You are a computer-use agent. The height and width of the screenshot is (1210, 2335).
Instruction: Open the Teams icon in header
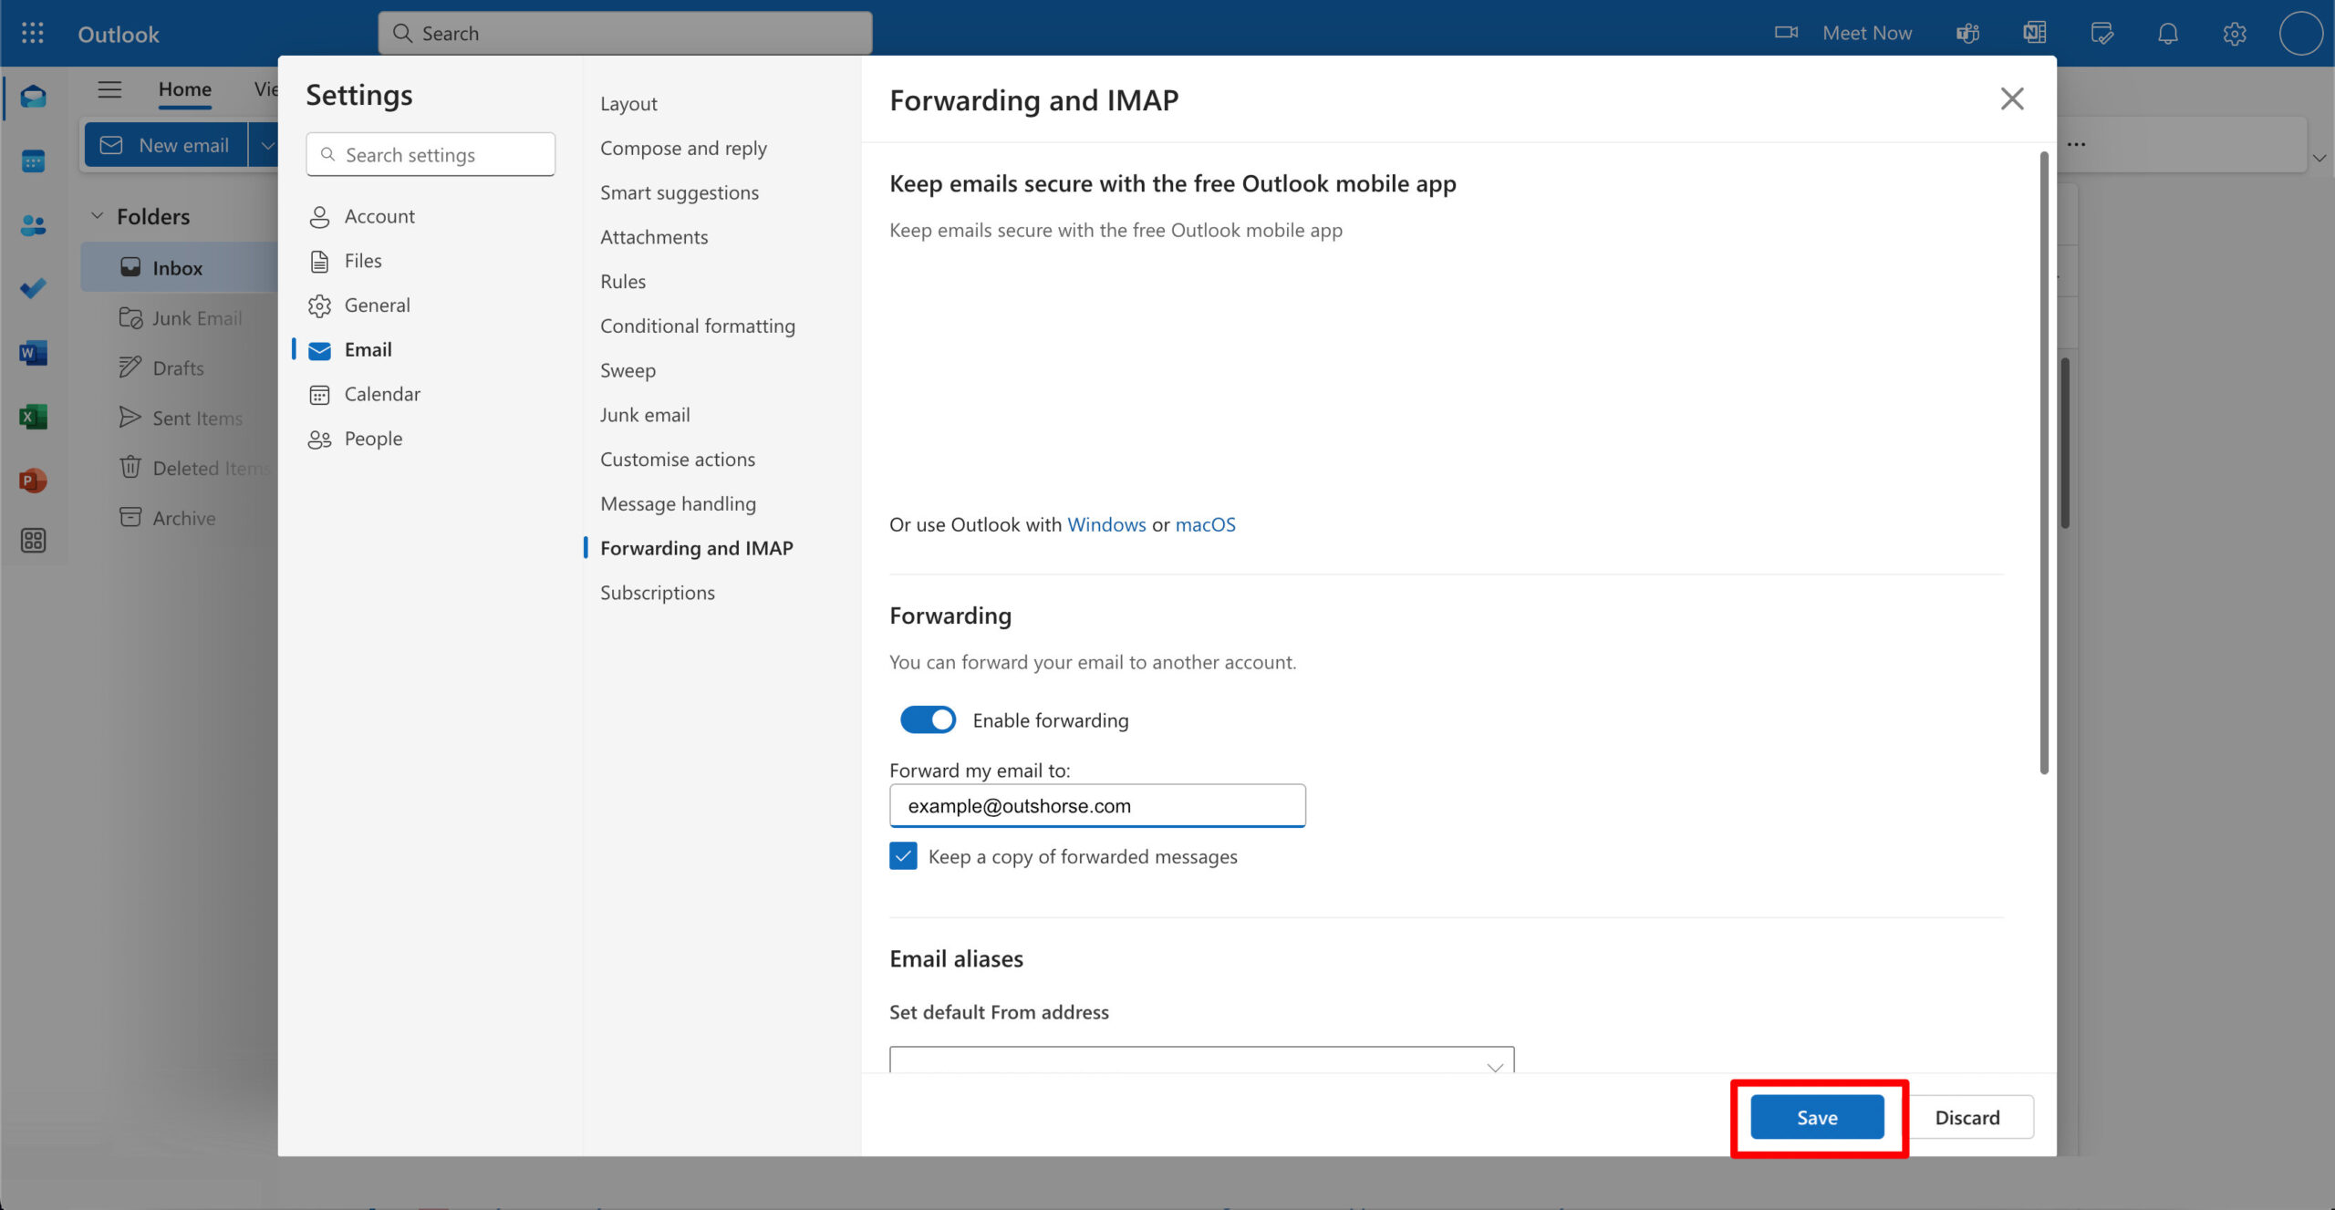point(1968,34)
